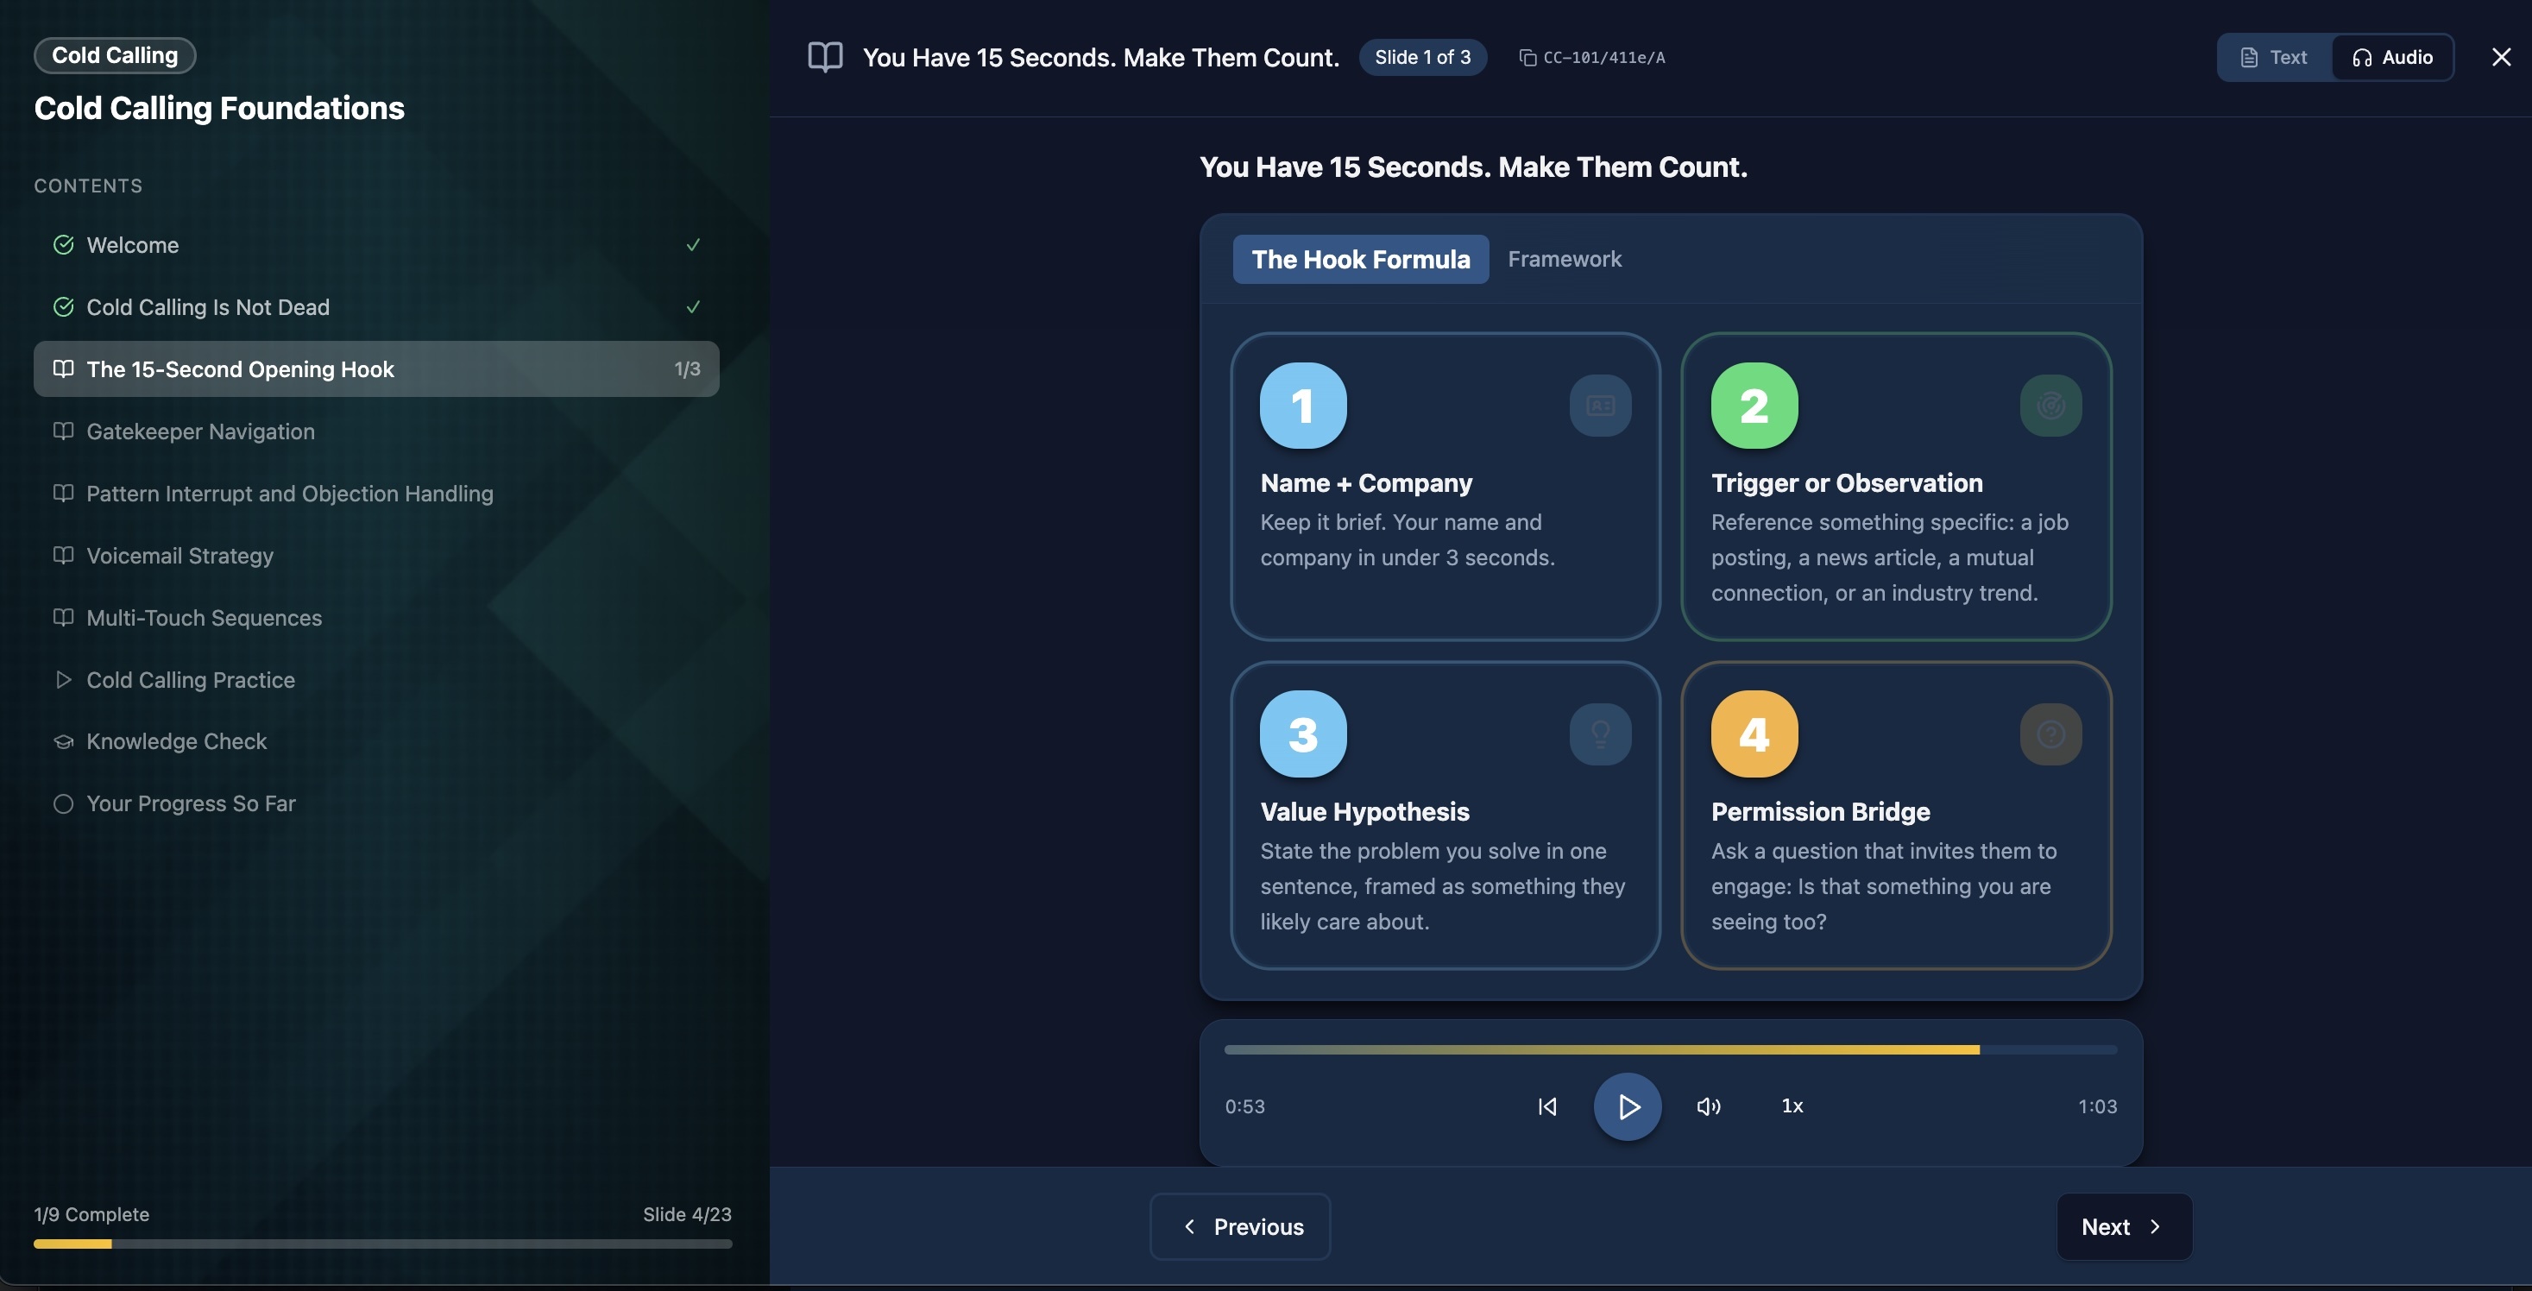Click the number 3 badge

(x=1303, y=734)
